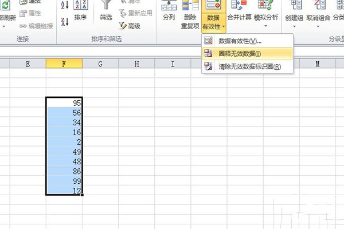Click the Sort A to Z ascending icon
The image size is (344, 229).
65,5
